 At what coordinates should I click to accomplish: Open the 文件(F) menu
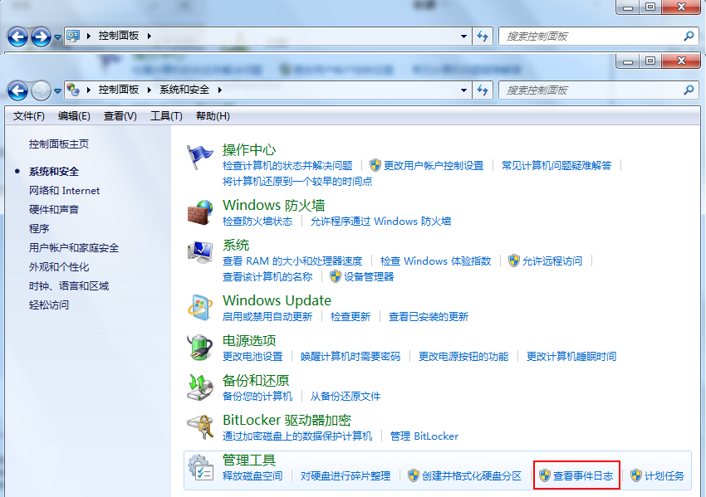coord(29,116)
